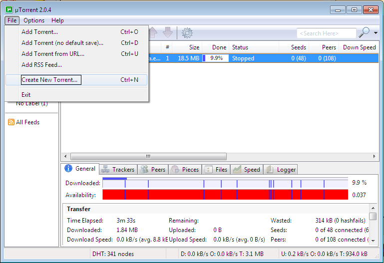Click the 9.9% progress bar cell

click(x=216, y=58)
